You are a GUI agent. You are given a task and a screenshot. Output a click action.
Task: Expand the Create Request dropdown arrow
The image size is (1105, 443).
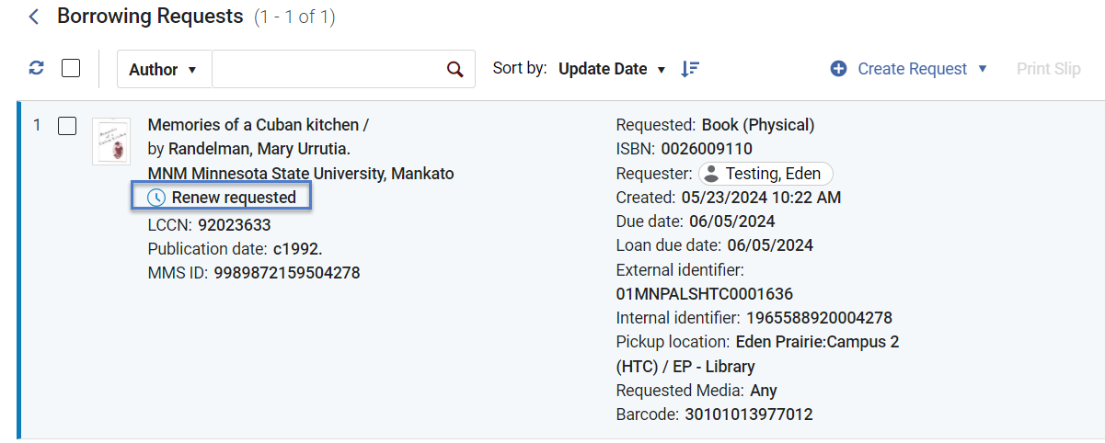(x=982, y=69)
